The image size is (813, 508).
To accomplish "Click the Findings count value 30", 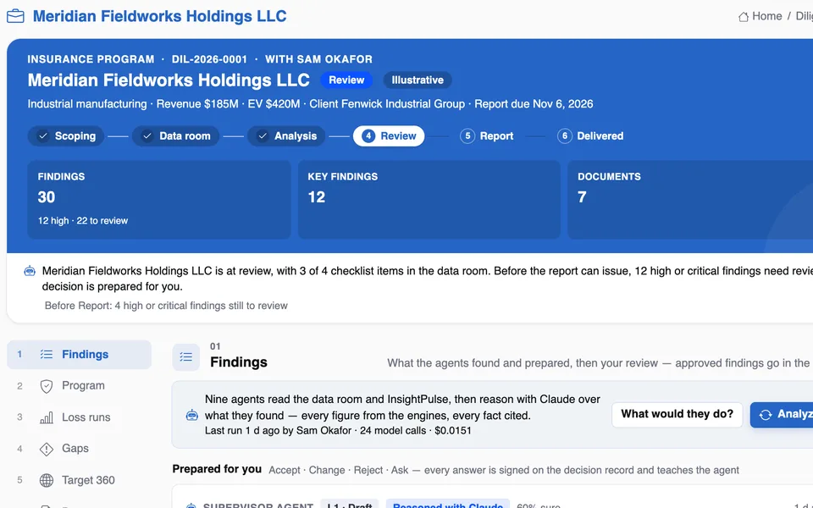I will click(46, 197).
